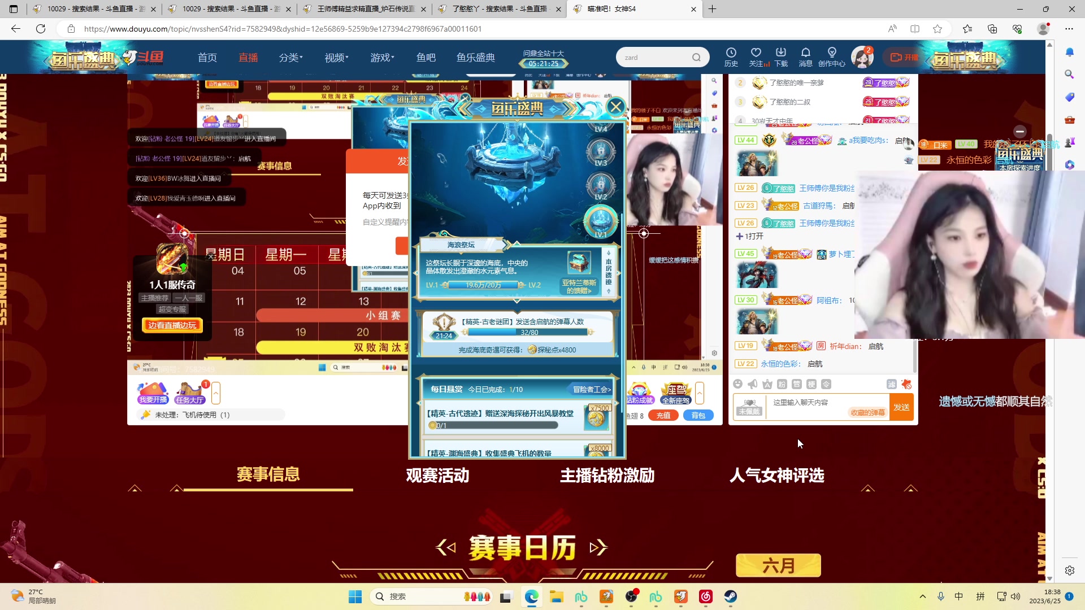The height and width of the screenshot is (610, 1085).
Task: Click the 开播 go-live button
Action: coord(904,57)
